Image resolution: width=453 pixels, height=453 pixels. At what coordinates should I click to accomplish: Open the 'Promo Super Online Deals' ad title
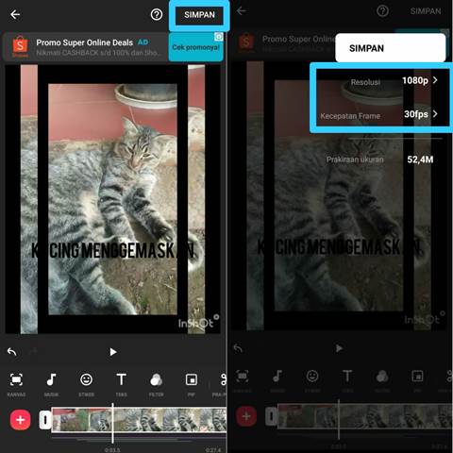click(x=85, y=42)
